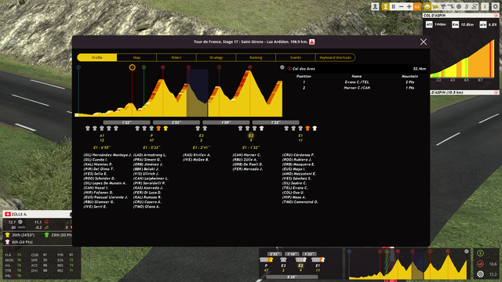Select E2 group in bottom mini bar
The image size is (502, 282).
pyautogui.click(x=300, y=266)
